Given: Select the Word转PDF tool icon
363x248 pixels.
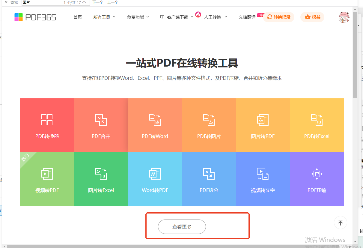Looking at the screenshot, I should (155, 174).
